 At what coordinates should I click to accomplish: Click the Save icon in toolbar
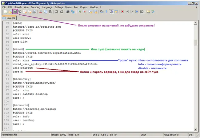[x=15, y=12]
